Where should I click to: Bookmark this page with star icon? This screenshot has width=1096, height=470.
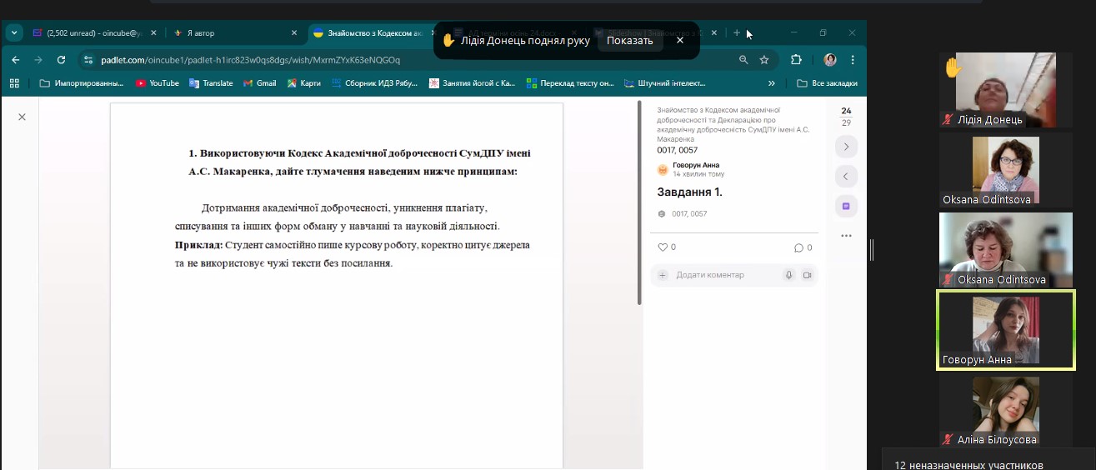click(764, 60)
